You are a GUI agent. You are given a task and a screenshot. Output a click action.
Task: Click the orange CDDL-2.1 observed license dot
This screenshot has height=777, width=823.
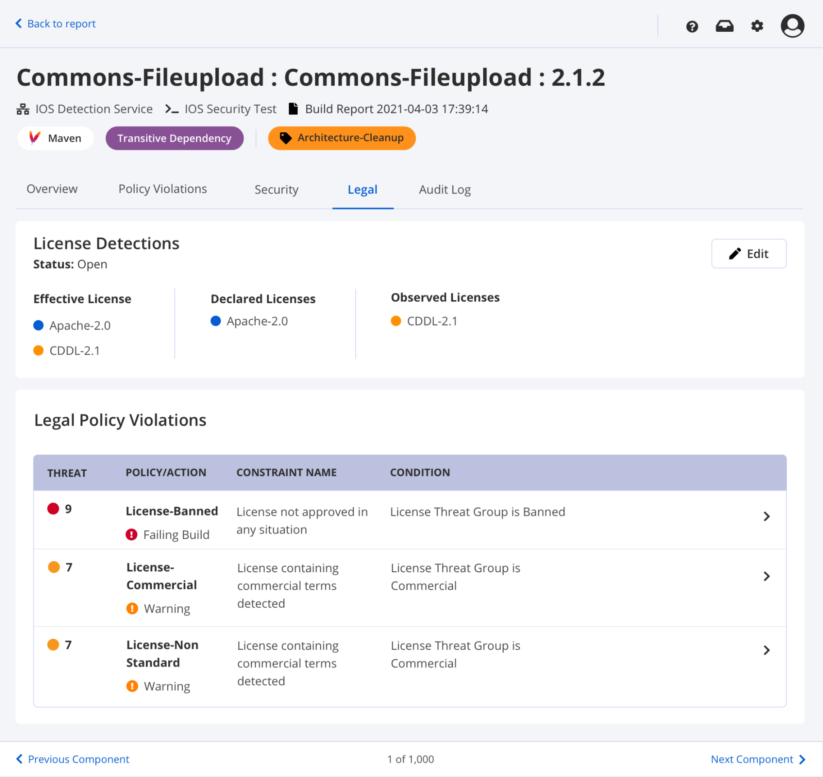tap(396, 321)
